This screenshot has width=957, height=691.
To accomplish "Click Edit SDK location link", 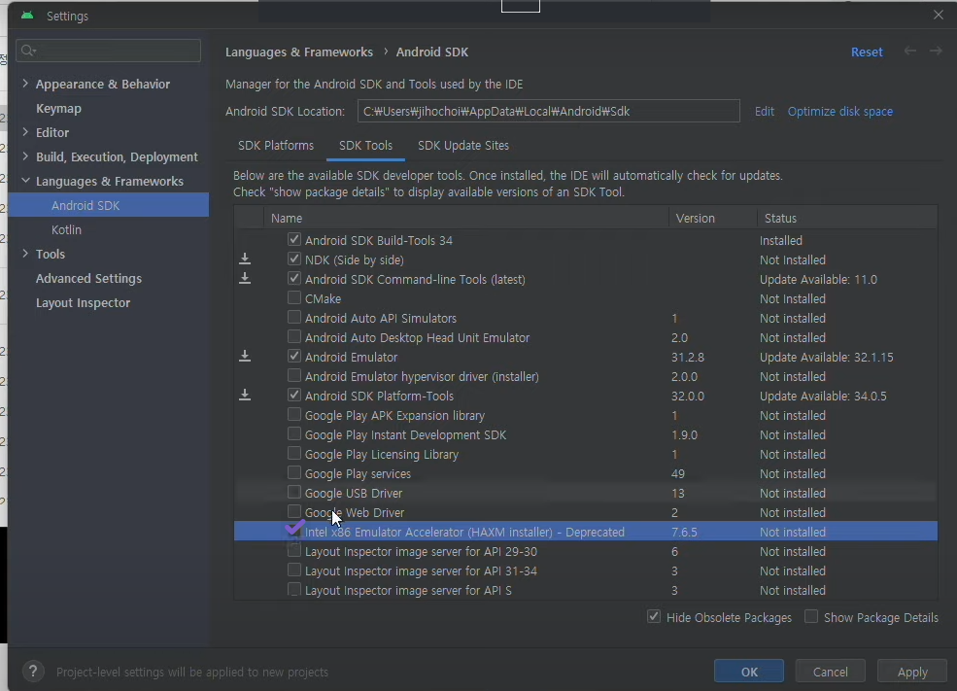I will 764,111.
